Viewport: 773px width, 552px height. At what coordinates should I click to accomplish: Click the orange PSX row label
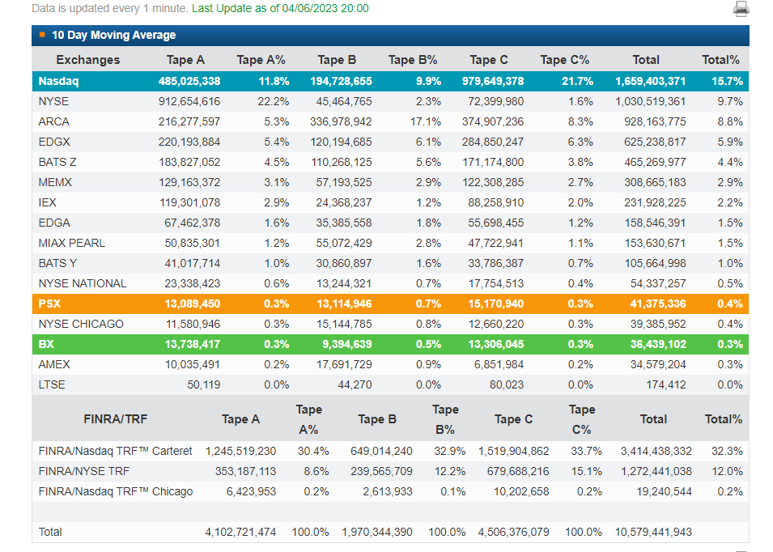point(49,304)
